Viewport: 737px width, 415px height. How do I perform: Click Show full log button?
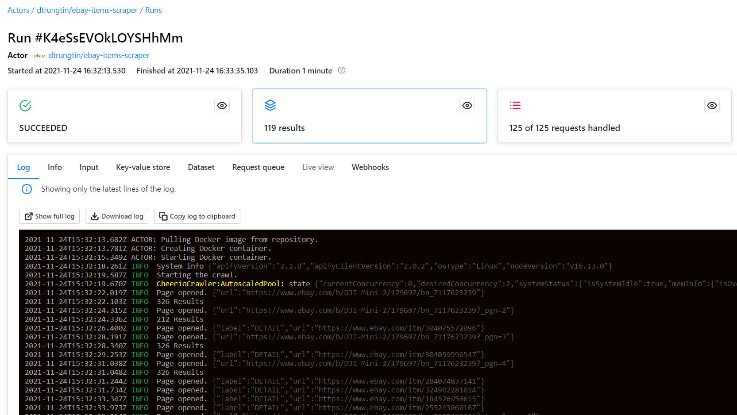pyautogui.click(x=50, y=216)
